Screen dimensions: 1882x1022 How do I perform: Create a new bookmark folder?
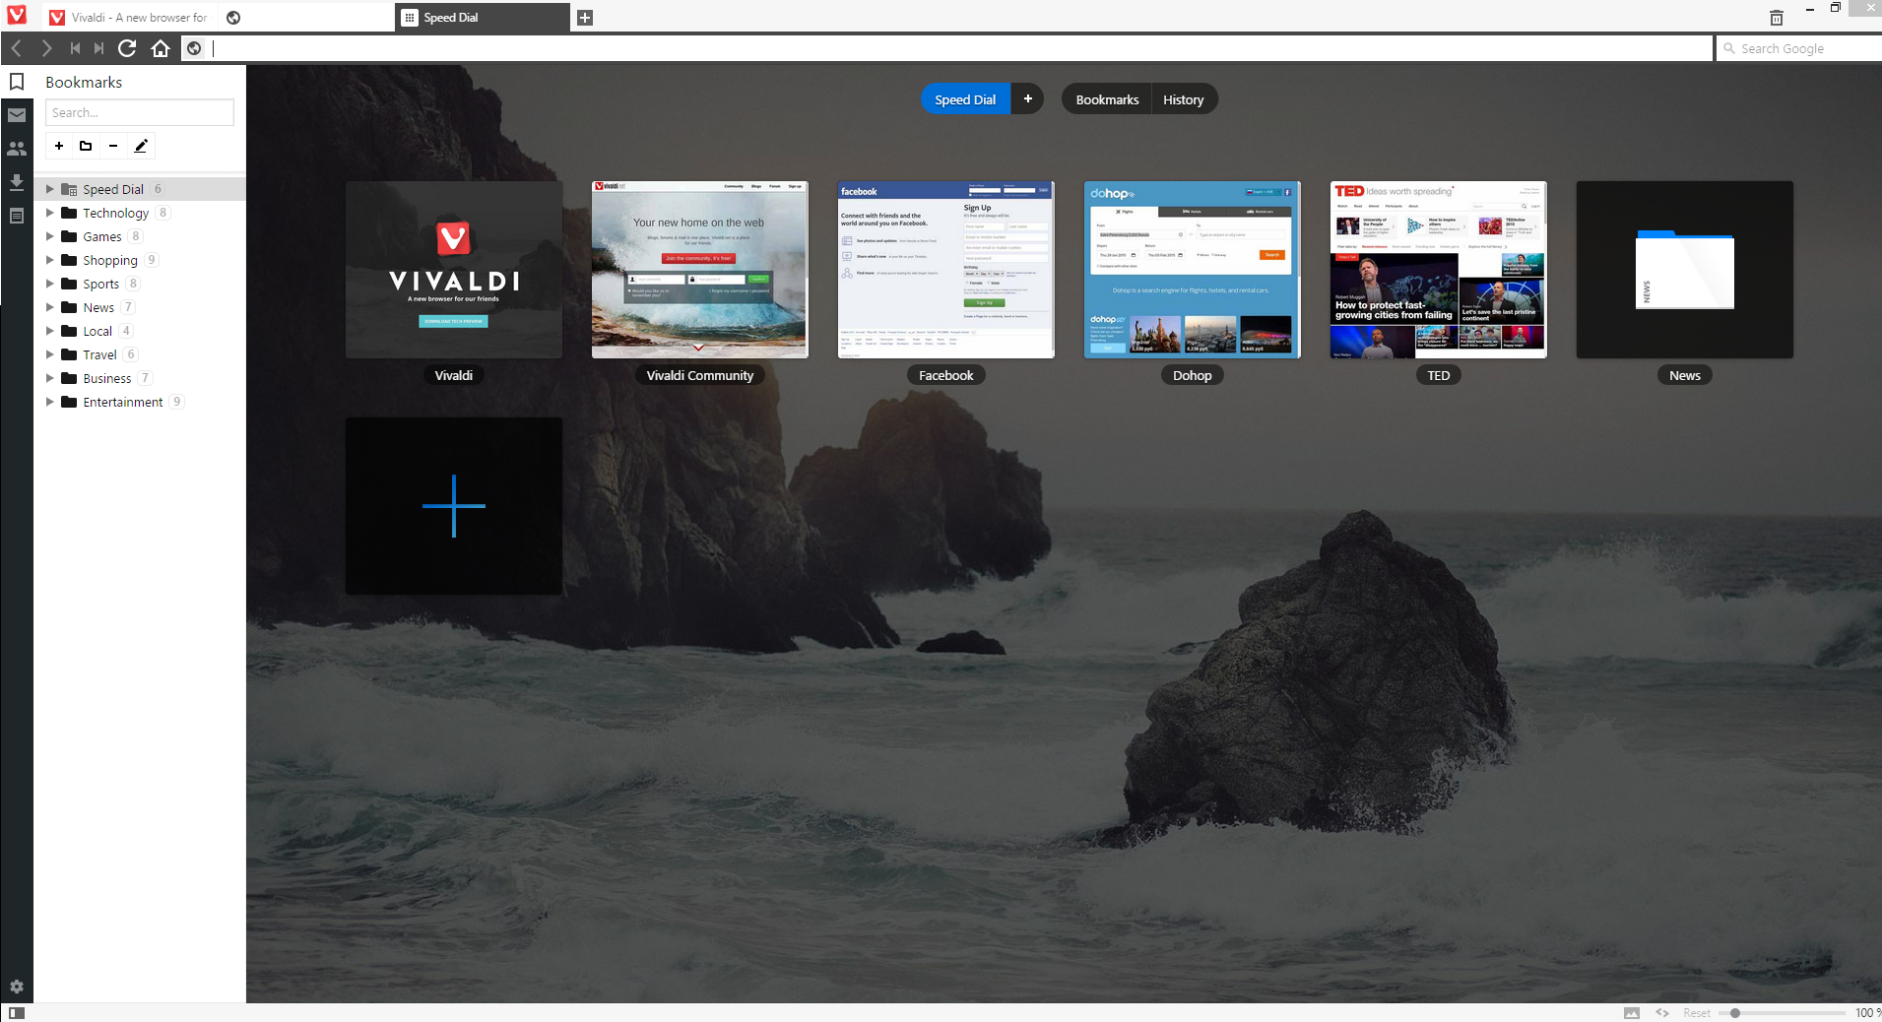pos(86,146)
